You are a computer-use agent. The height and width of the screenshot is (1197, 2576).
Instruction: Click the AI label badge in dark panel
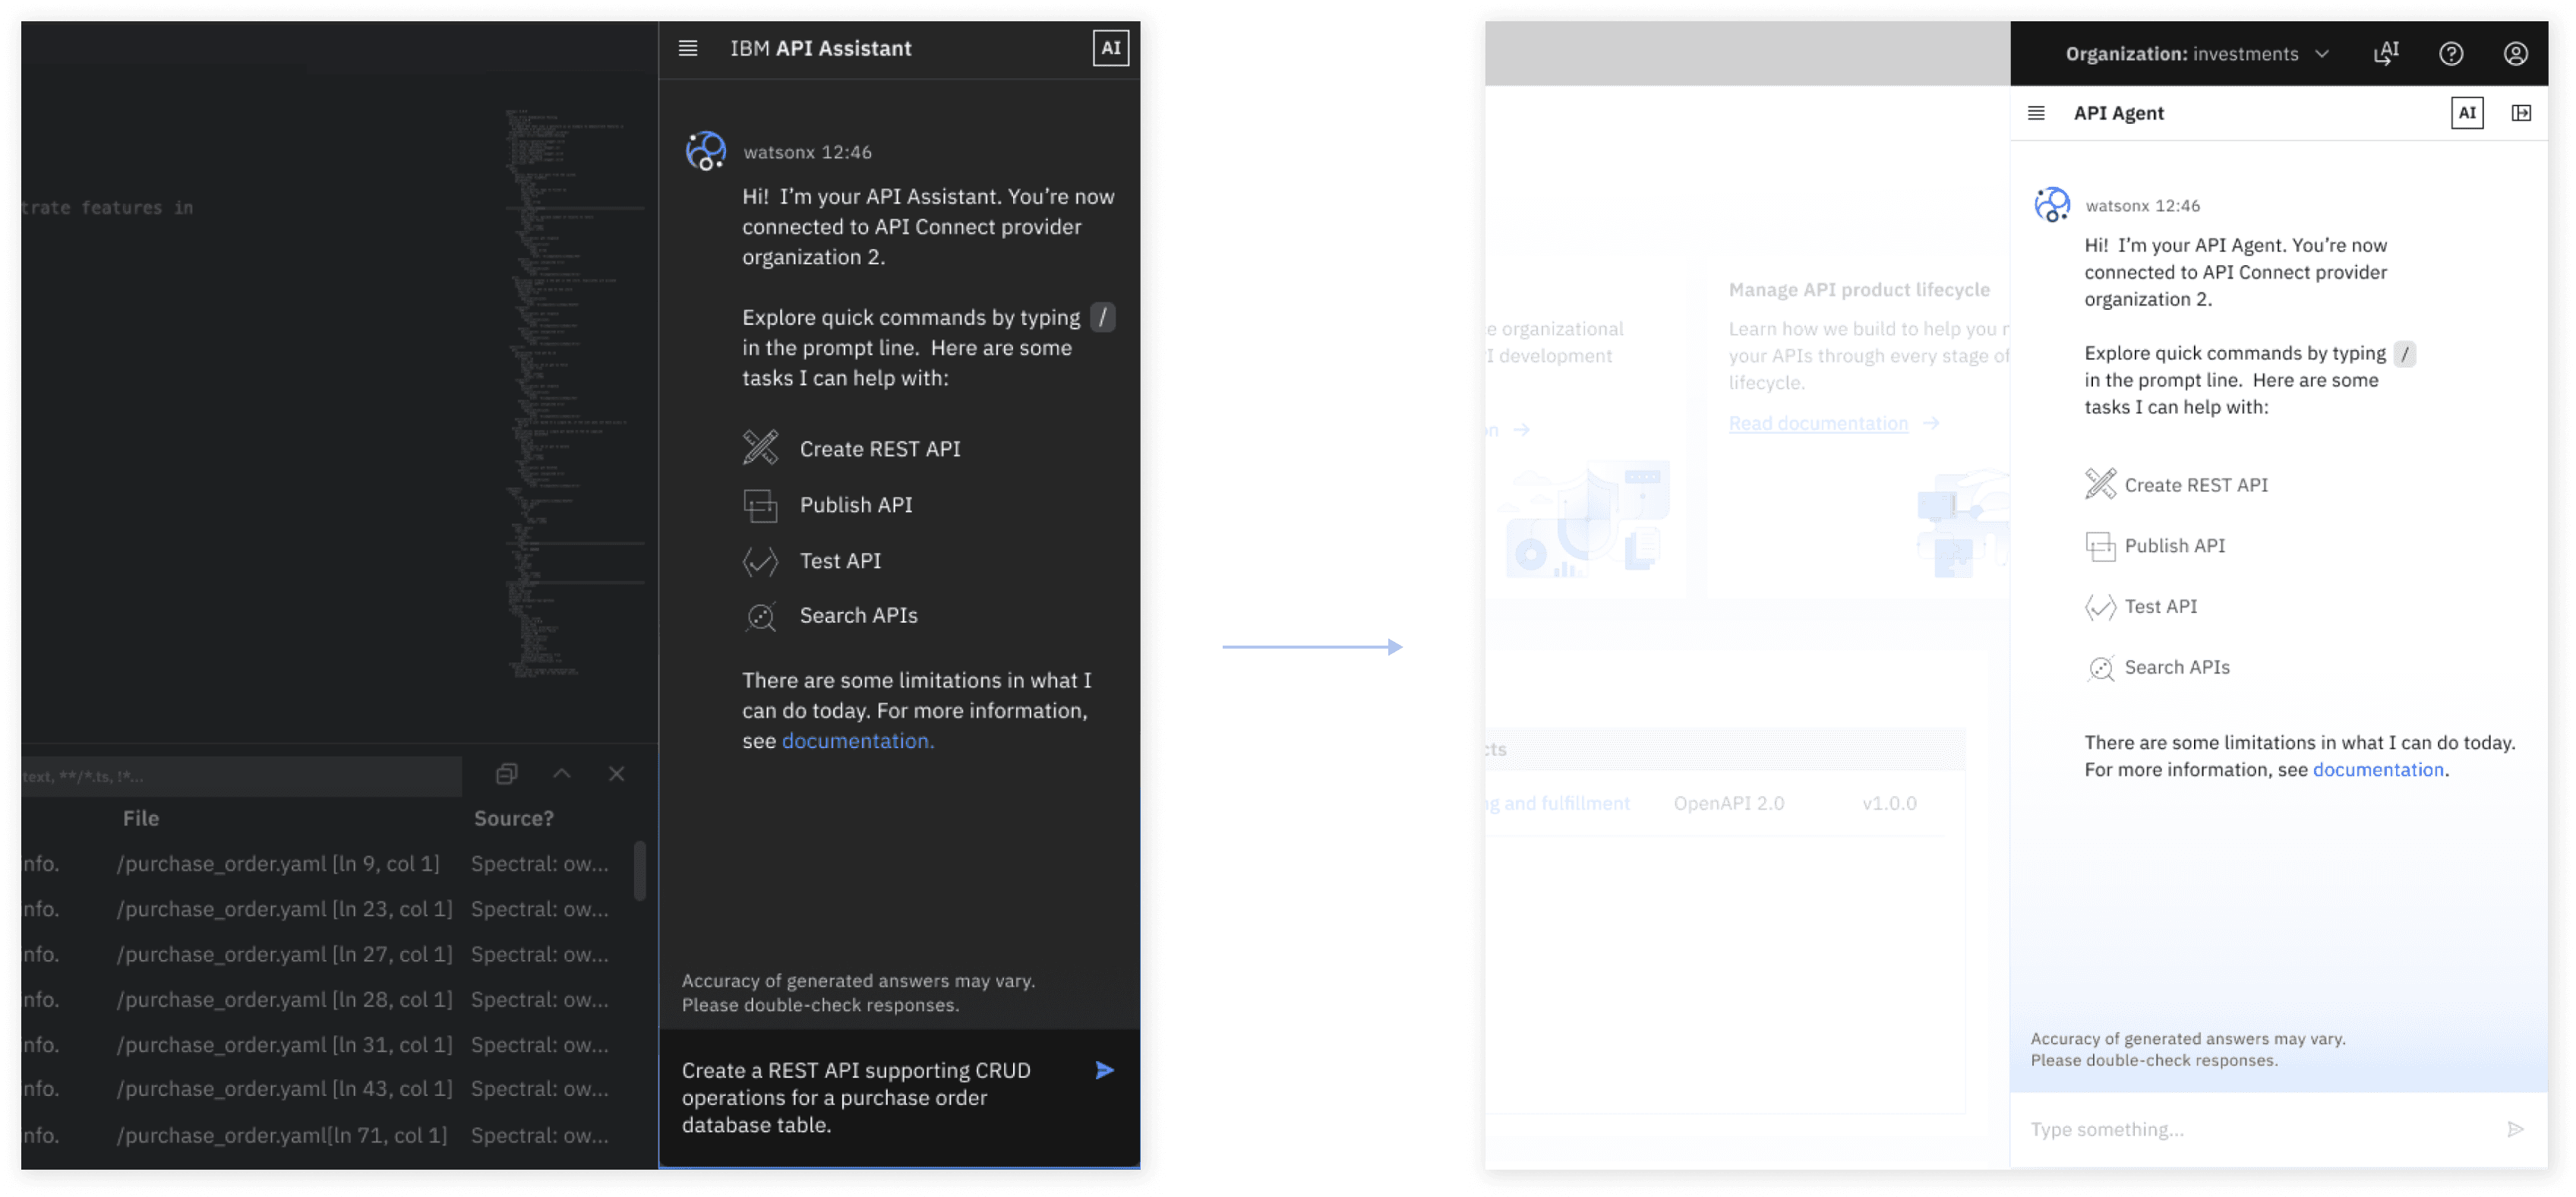click(1110, 48)
